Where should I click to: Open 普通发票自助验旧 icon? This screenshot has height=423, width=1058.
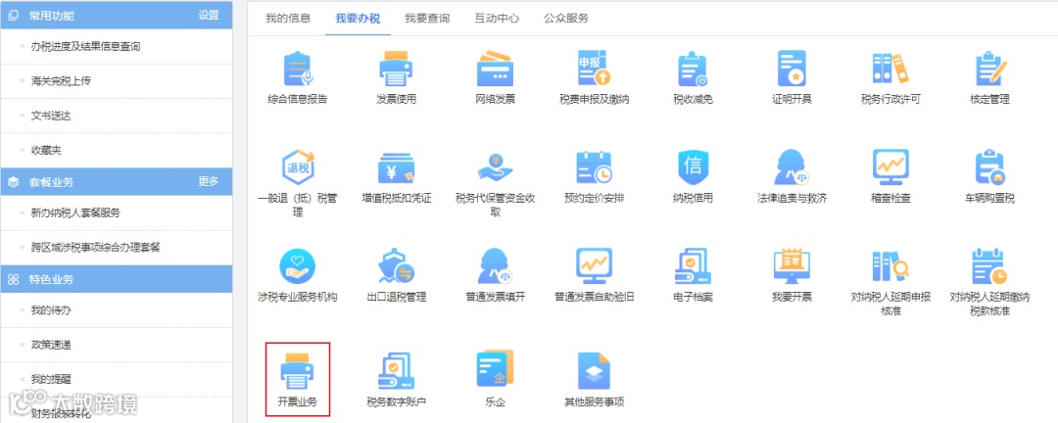point(594,265)
